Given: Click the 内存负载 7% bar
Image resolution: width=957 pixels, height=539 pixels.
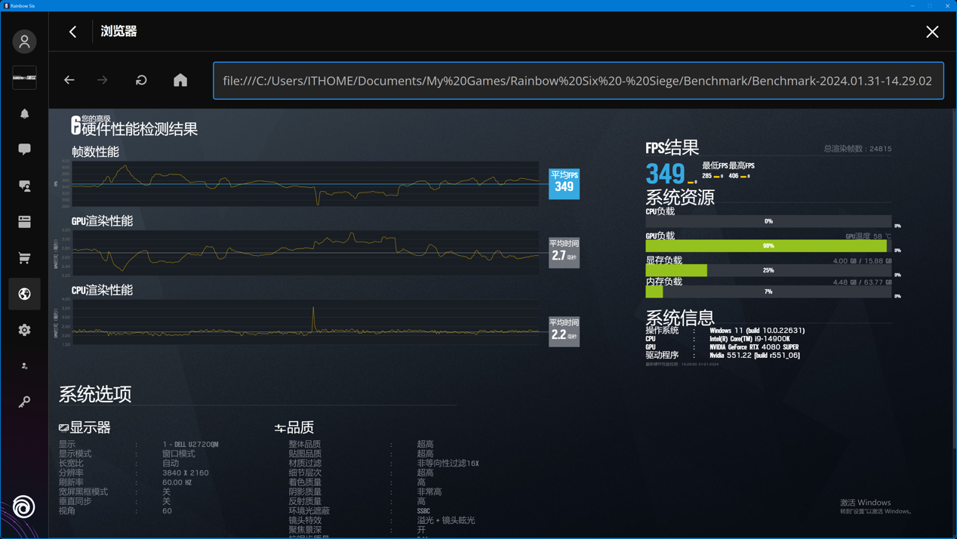Looking at the screenshot, I should tap(768, 291).
